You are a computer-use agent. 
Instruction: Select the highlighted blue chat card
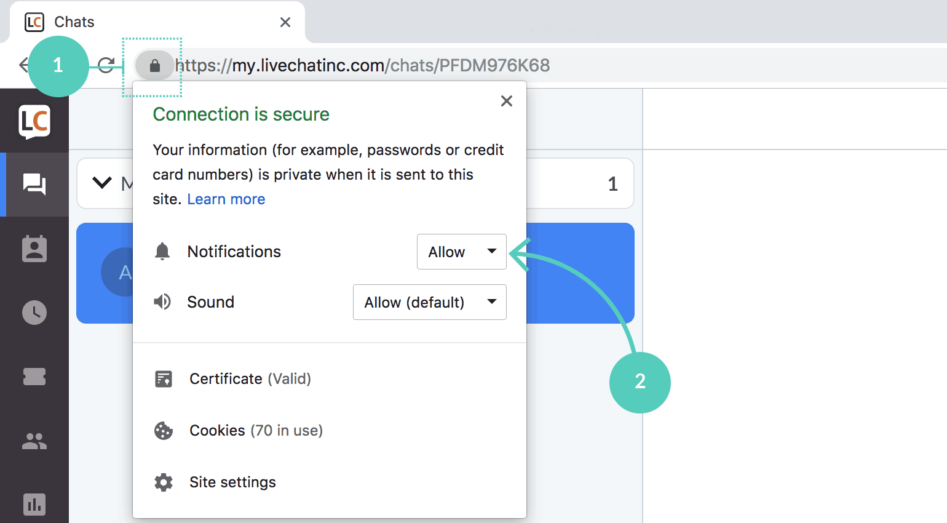point(355,273)
